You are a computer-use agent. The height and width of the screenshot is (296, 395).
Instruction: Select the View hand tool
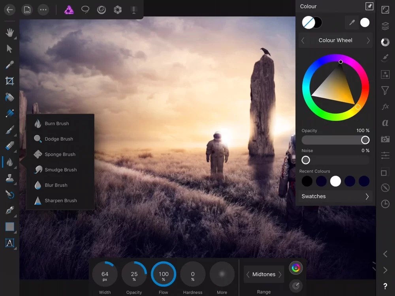tap(9, 32)
